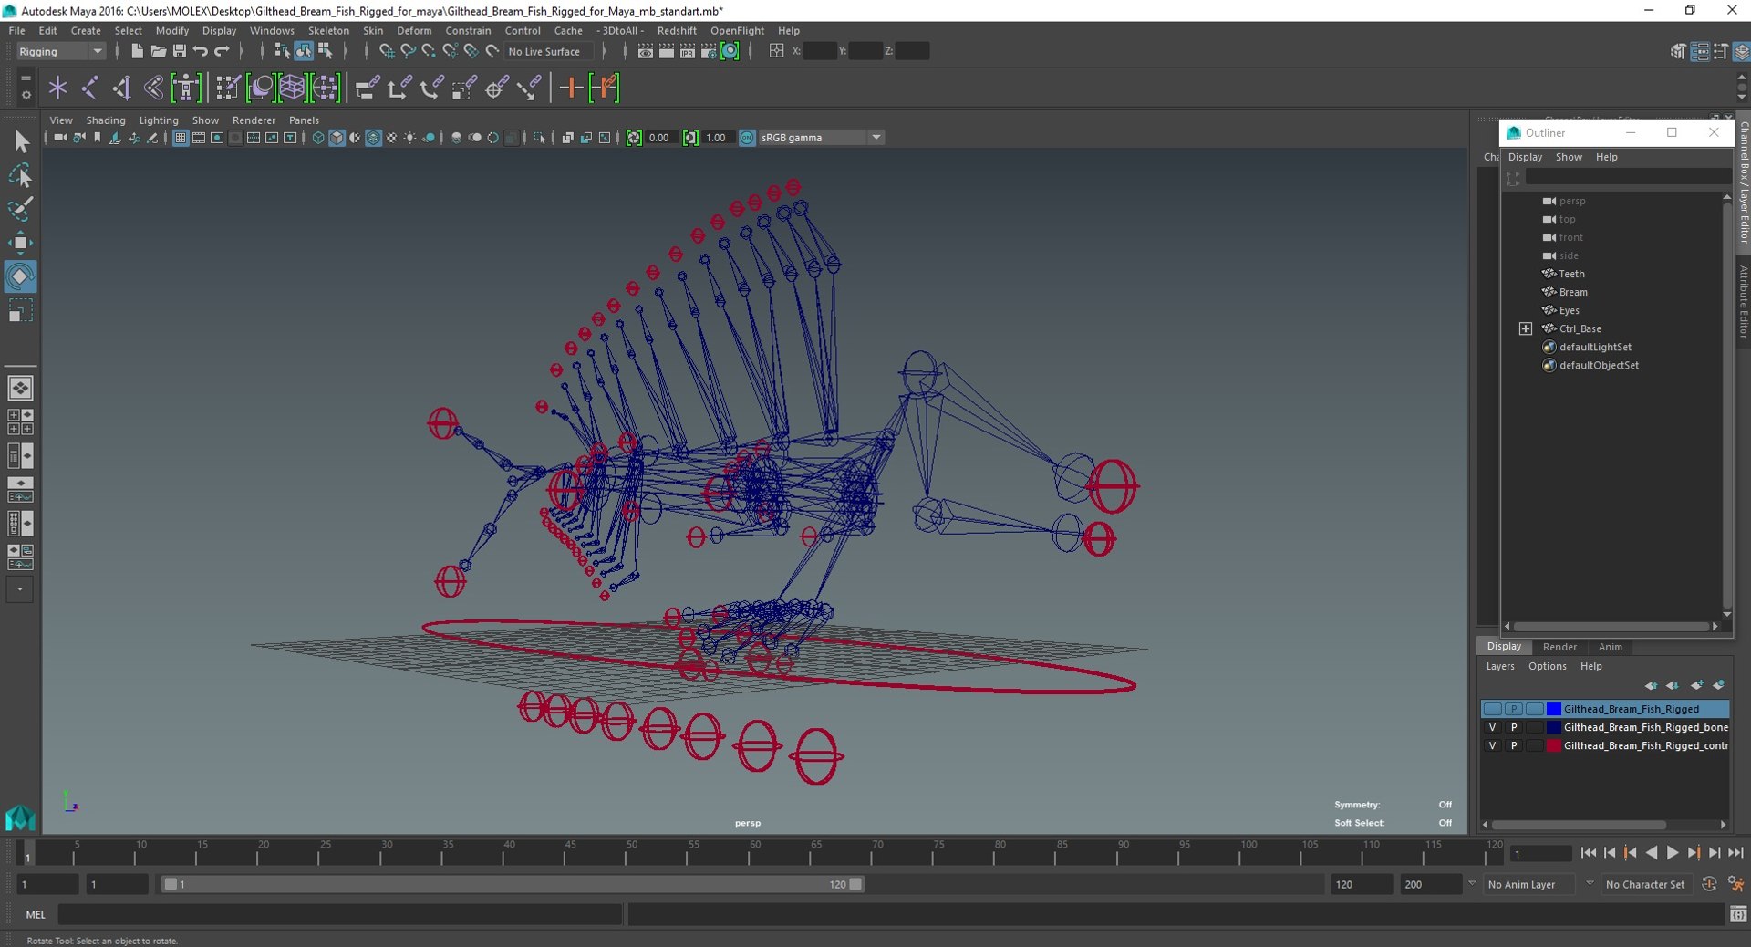
Task: Click the red swatch of Gilthead_Bream_Fish_Rigged_contr layer
Action: coord(1553,745)
